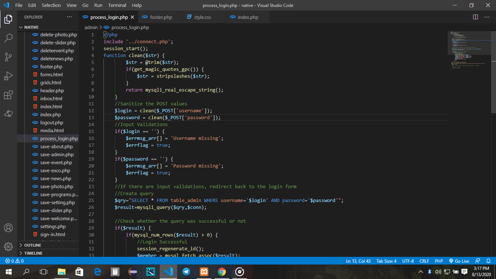The height and width of the screenshot is (279, 496).
Task: Switch to the style.css tab
Action: [202, 17]
